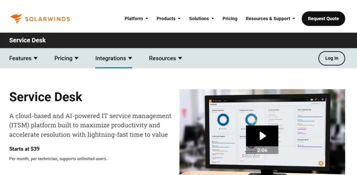Expand the Platform dropdown arrow
357x175 pixels.
(x=147, y=19)
